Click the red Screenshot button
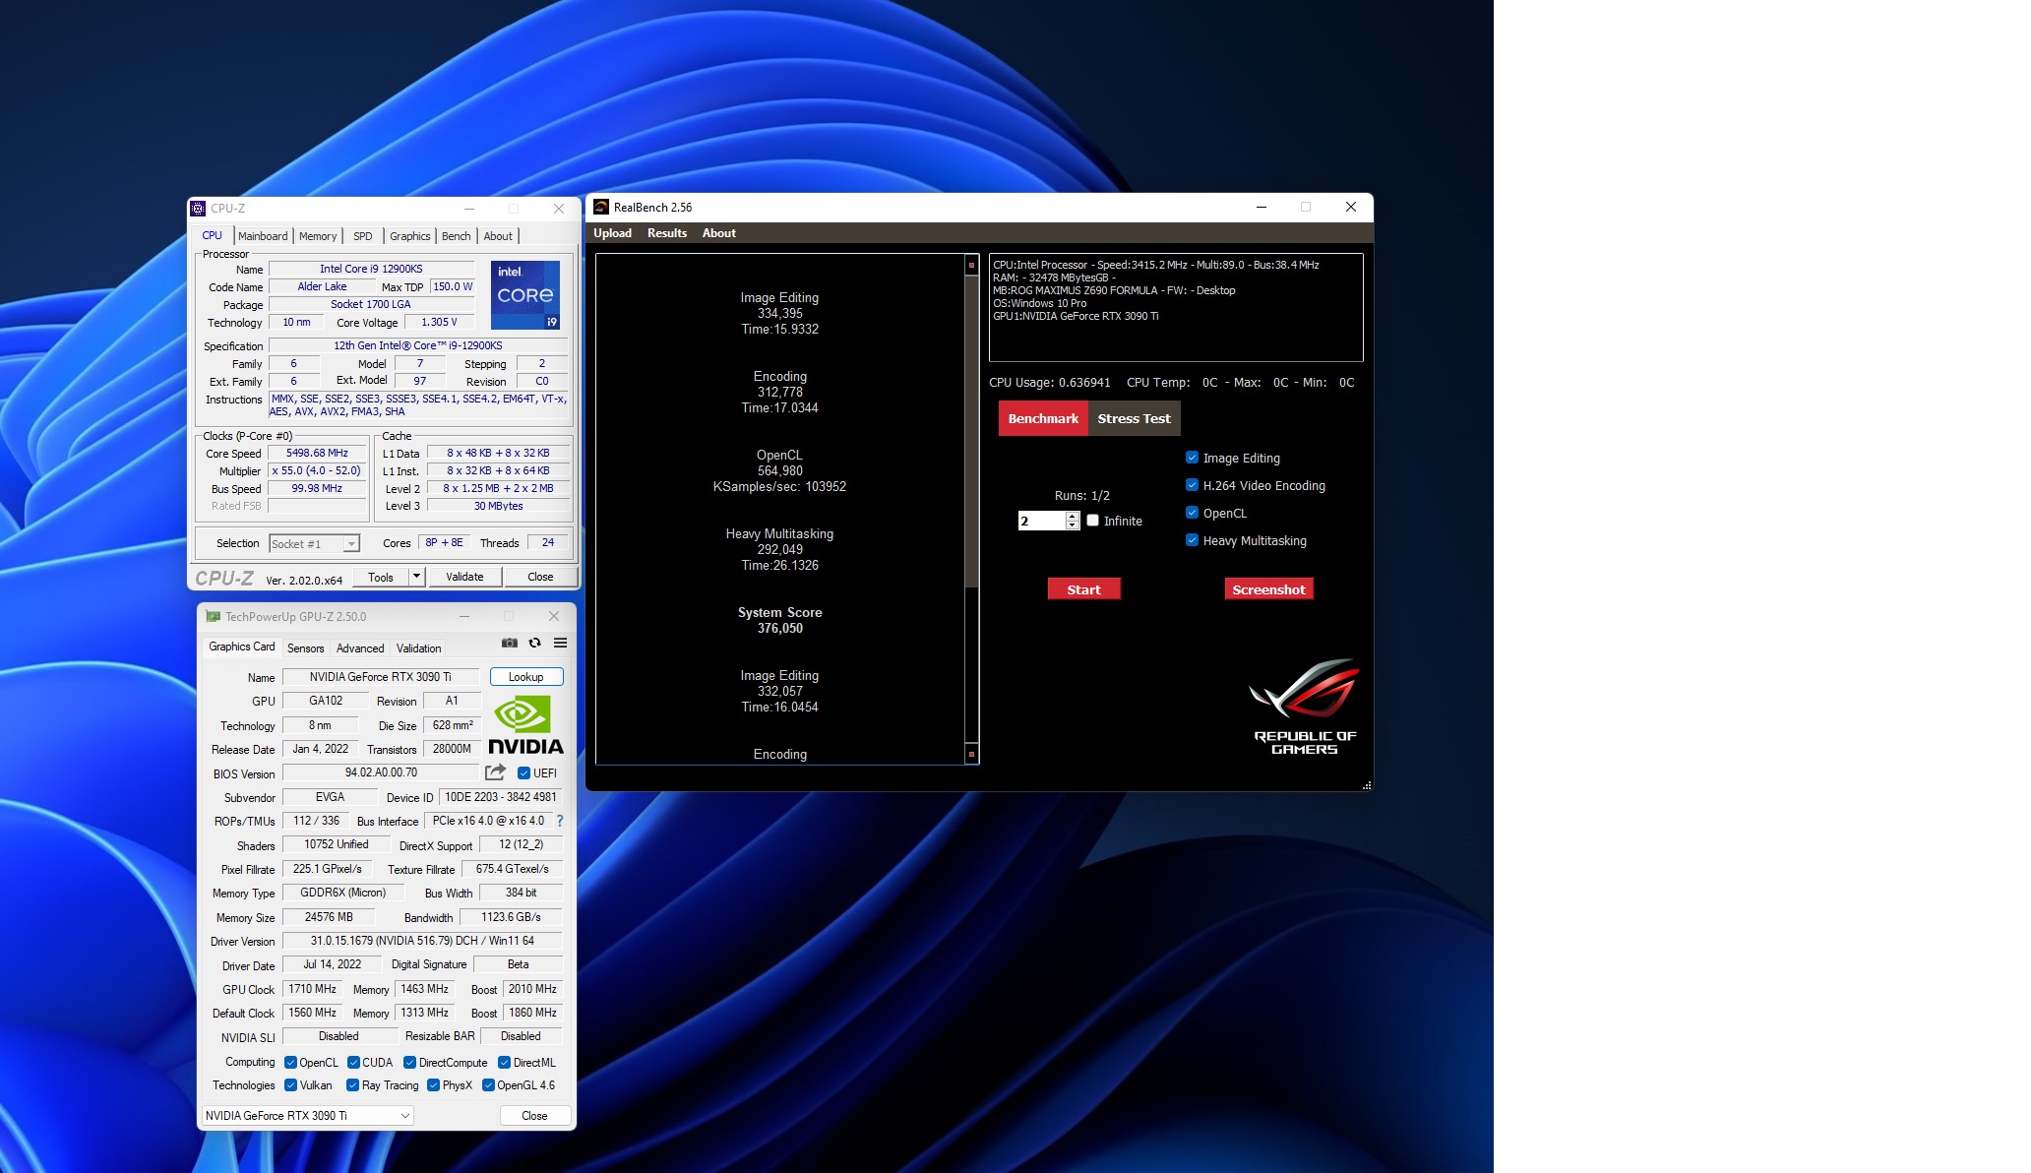This screenshot has width=2031, height=1173. (x=1268, y=588)
